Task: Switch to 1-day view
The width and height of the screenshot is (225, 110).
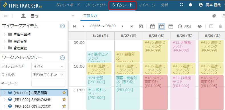Action: [x=153, y=26]
